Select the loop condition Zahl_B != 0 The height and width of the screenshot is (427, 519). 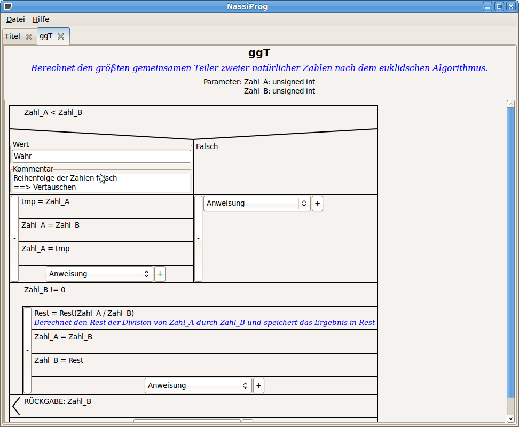45,290
